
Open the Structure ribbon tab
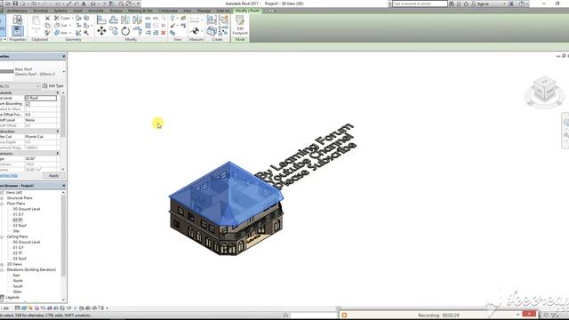[41, 11]
